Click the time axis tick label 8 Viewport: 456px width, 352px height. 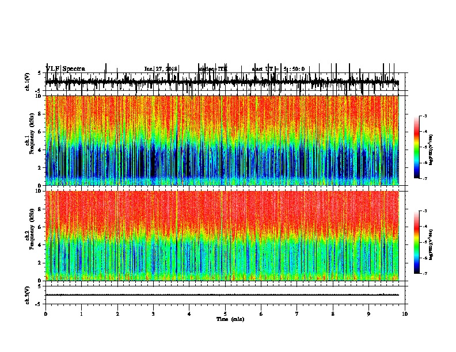click(333, 314)
